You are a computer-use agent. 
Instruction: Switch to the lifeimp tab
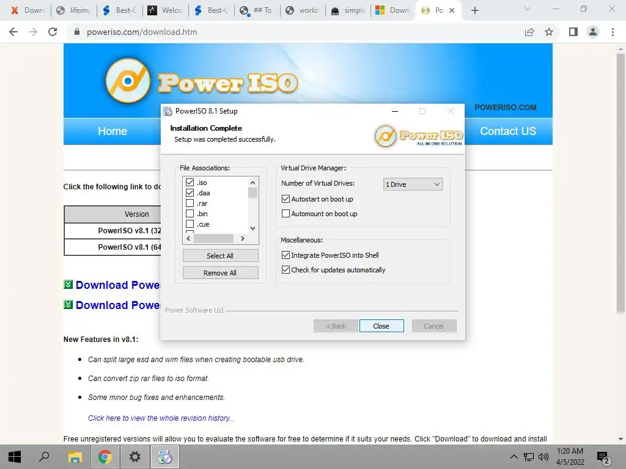coord(74,10)
